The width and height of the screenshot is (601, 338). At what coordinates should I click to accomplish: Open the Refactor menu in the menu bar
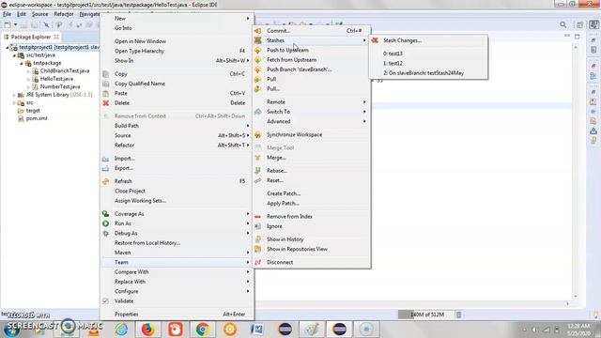click(x=64, y=14)
